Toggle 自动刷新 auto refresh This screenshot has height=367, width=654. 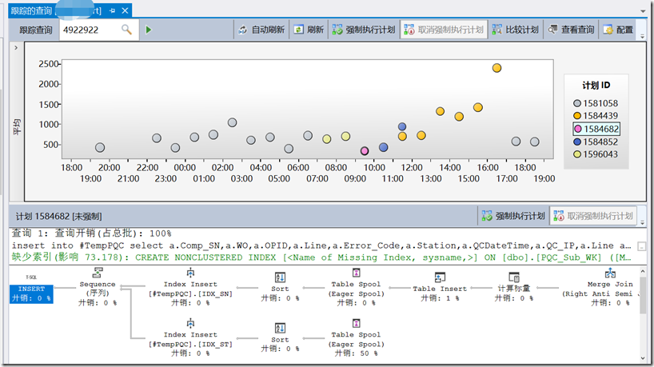[x=261, y=30]
